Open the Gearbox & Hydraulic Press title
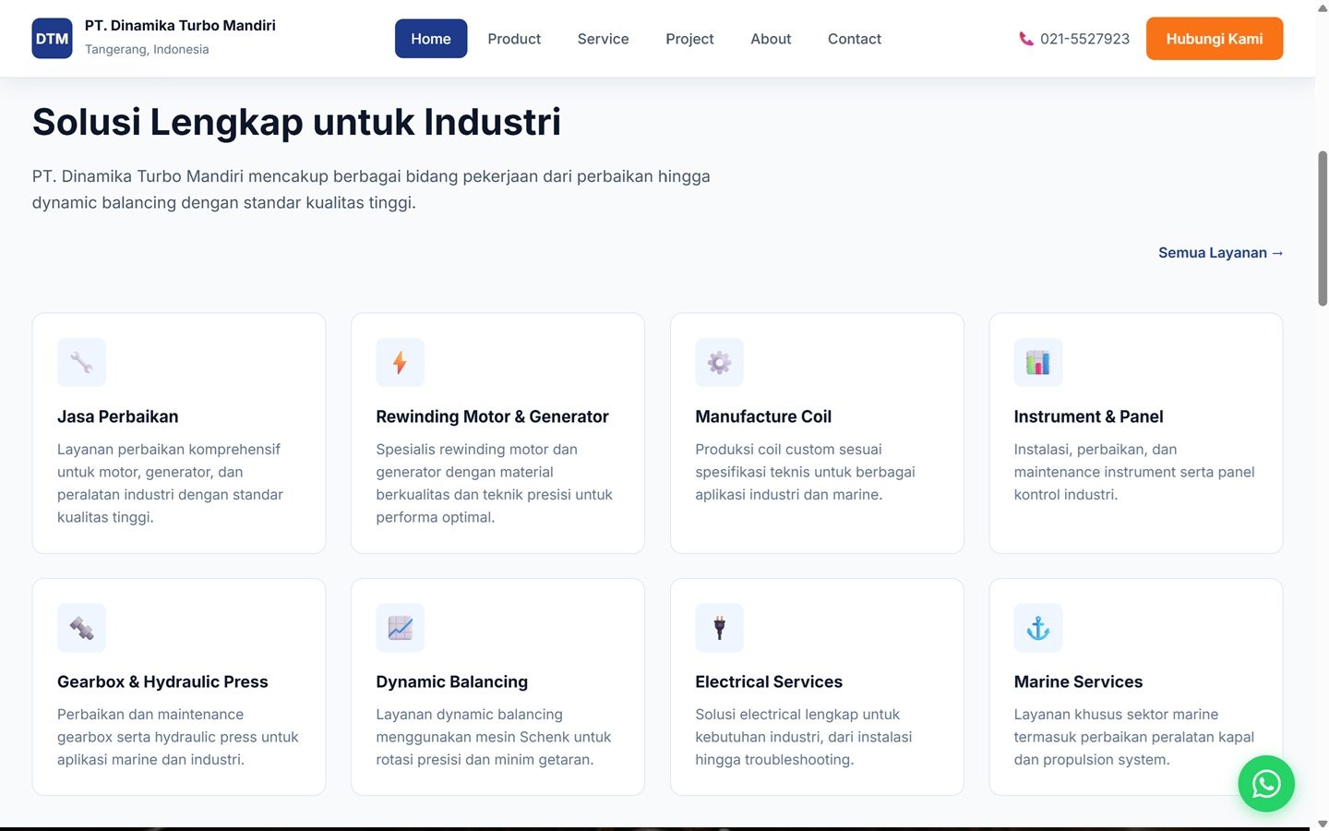 [x=162, y=681]
